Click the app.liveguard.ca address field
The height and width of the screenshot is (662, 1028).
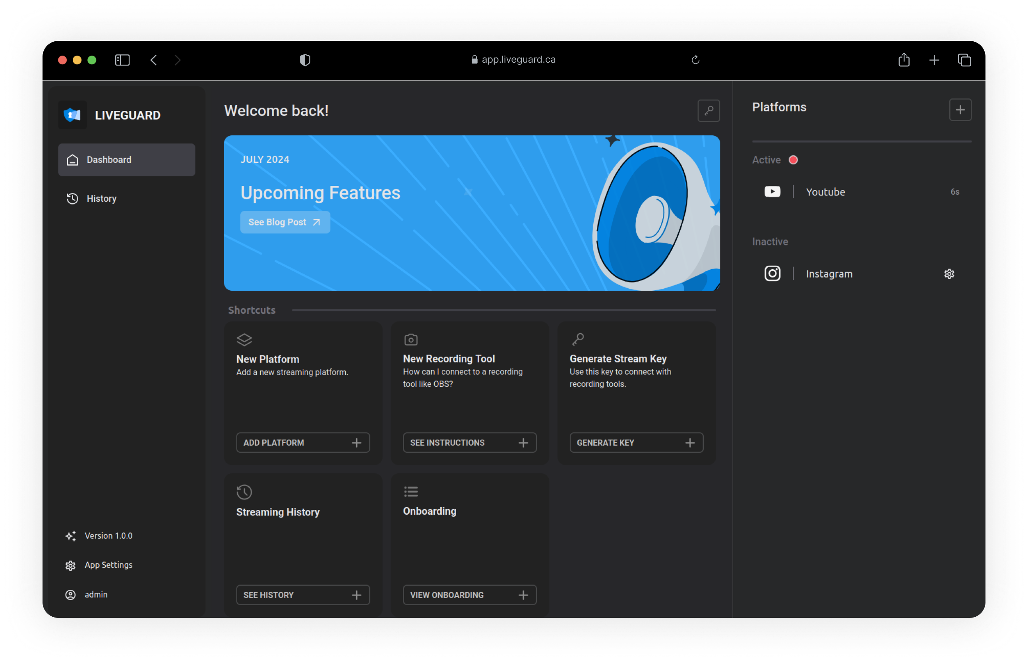pyautogui.click(x=513, y=60)
